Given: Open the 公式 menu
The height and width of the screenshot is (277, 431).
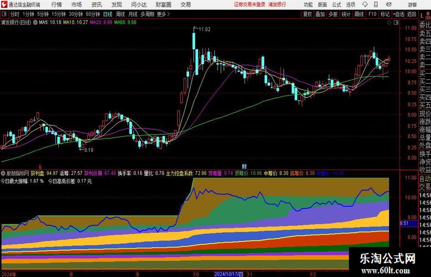Looking at the screenshot, I should [x=336, y=5].
